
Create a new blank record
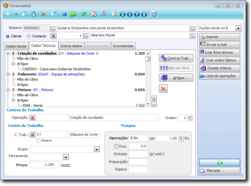pos(23,14)
